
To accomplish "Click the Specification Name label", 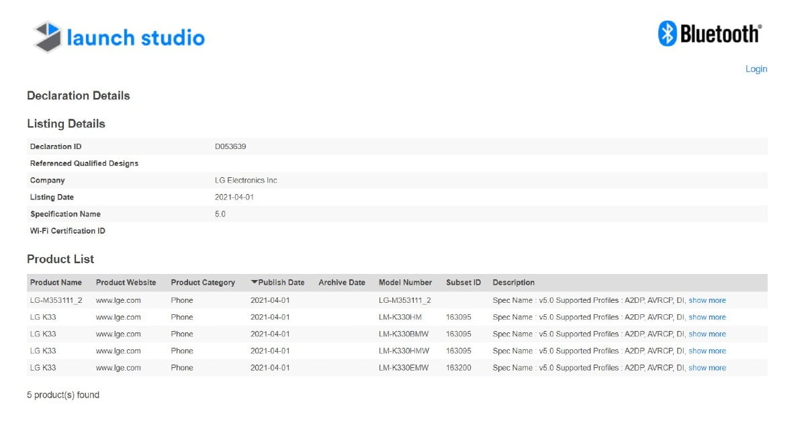I will [x=65, y=214].
